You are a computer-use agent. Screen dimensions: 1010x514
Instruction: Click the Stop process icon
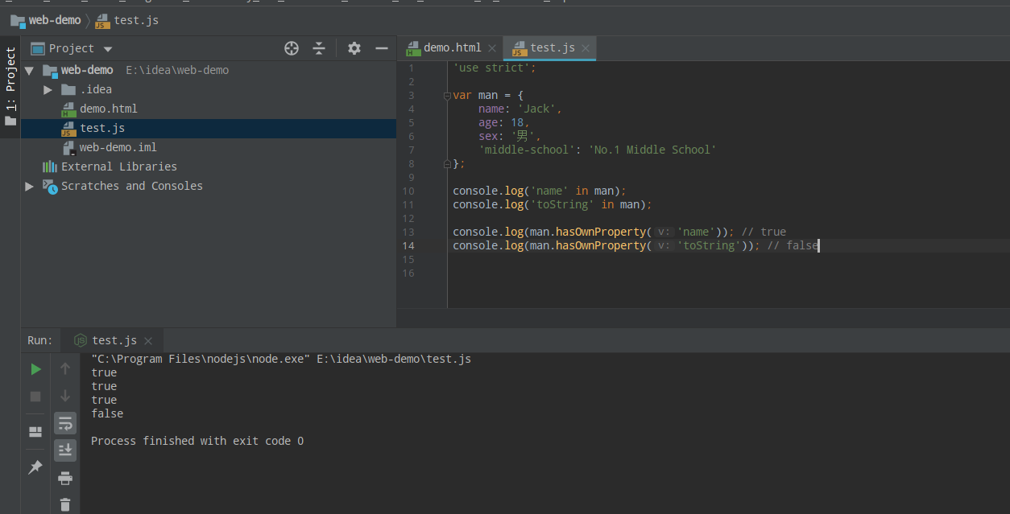(35, 397)
